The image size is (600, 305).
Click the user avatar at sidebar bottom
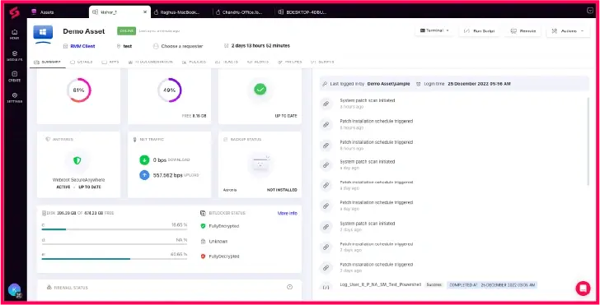[x=14, y=289]
